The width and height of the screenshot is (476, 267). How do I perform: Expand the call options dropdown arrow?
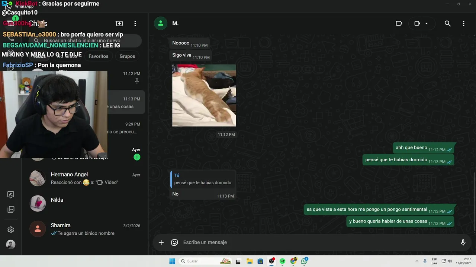click(x=427, y=23)
